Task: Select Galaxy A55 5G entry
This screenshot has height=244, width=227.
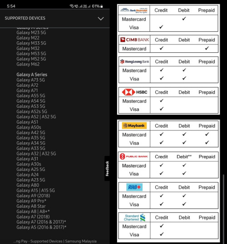Action: point(31,95)
